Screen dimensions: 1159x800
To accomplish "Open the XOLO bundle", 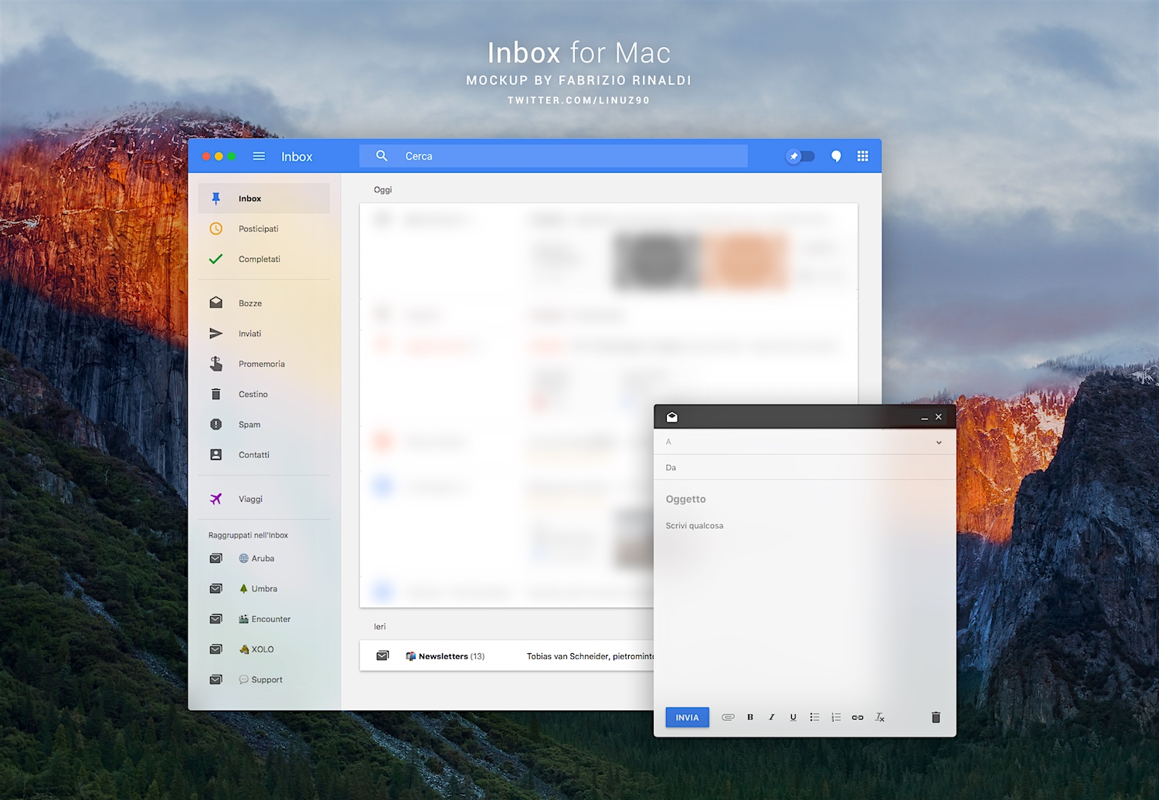I will pos(264,649).
